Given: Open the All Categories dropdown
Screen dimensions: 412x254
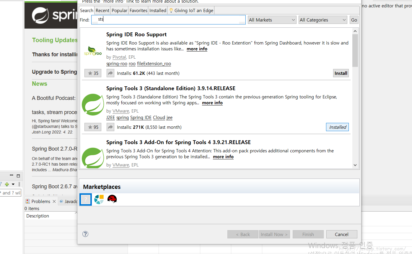Looking at the screenshot, I should (323, 20).
